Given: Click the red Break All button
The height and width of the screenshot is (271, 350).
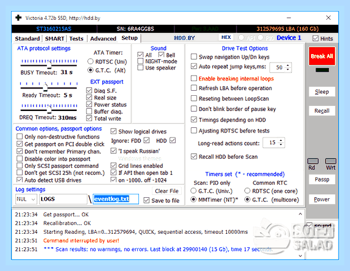Looking at the screenshot, I should point(322,56).
